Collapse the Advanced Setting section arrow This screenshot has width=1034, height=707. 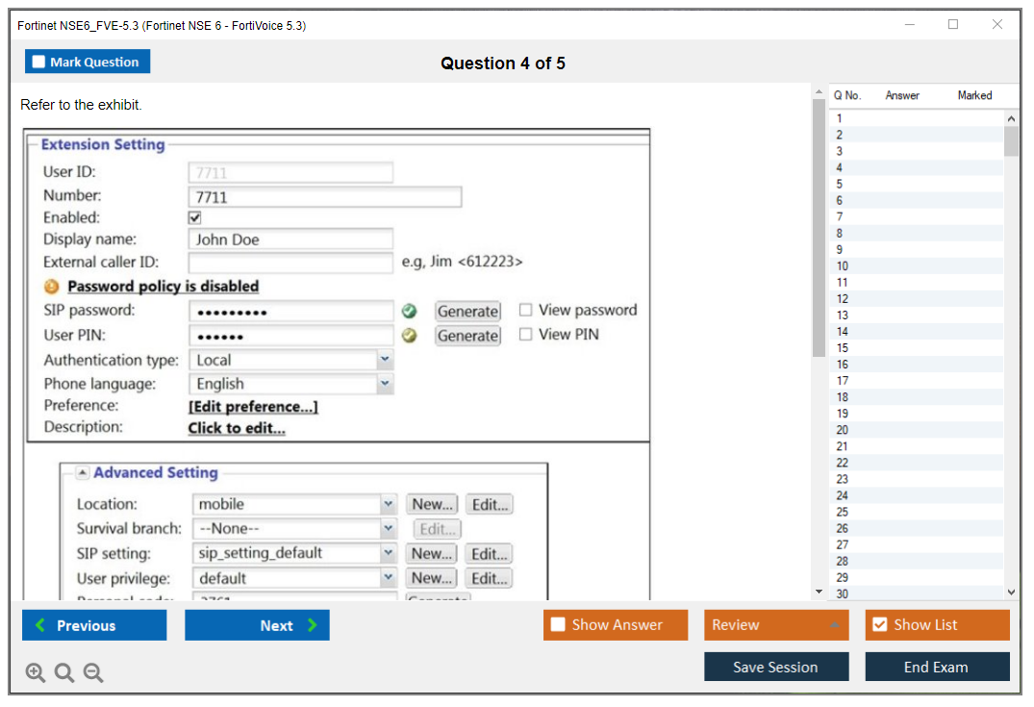83,473
